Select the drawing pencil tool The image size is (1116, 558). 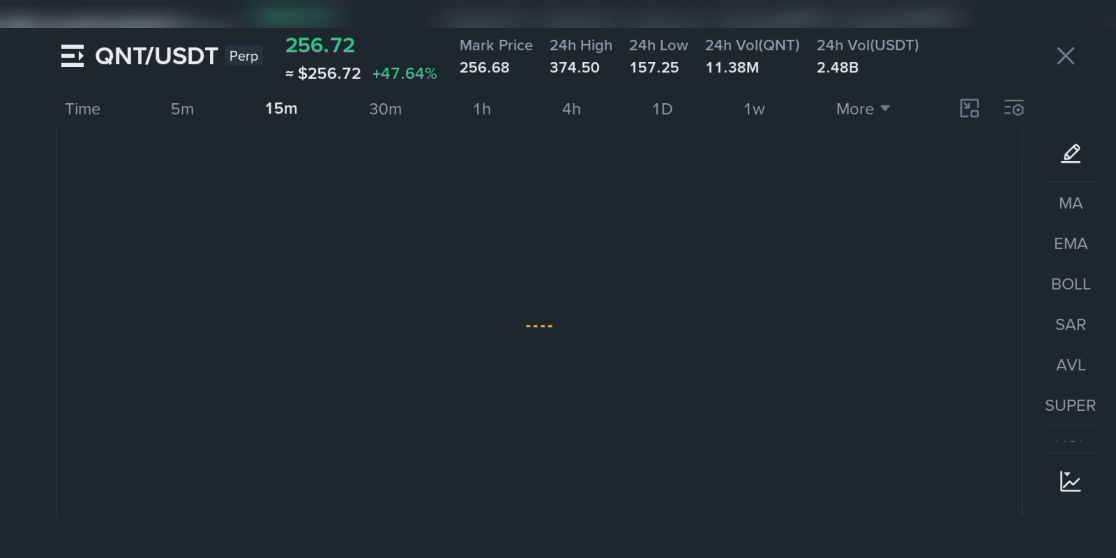tap(1071, 154)
